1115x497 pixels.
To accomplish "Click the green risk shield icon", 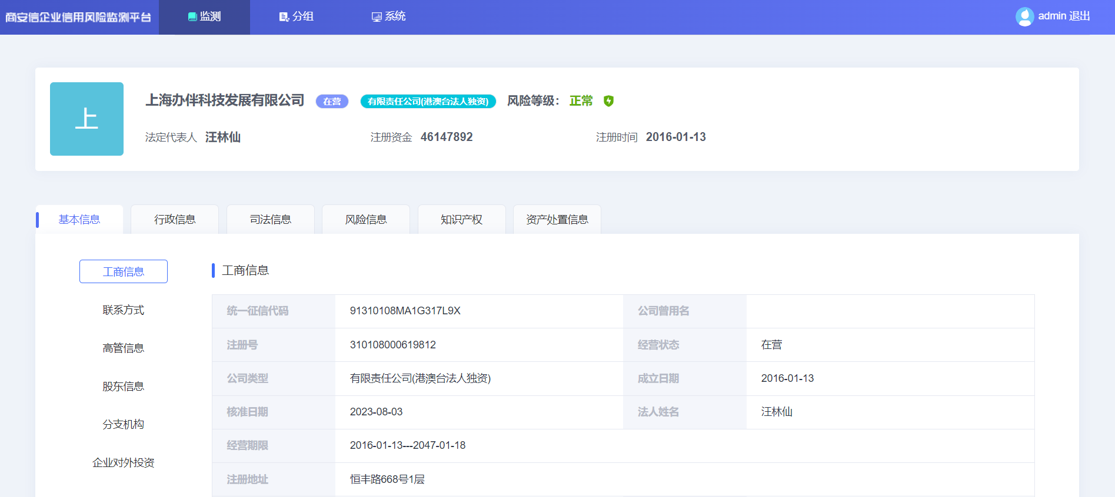I will coord(608,101).
